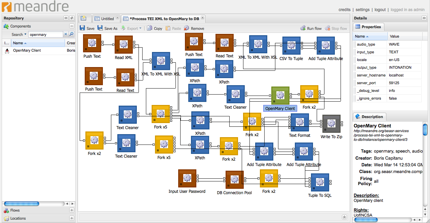Select the DB Connection Pool node
Screen dimensions: 430x223
point(235,180)
